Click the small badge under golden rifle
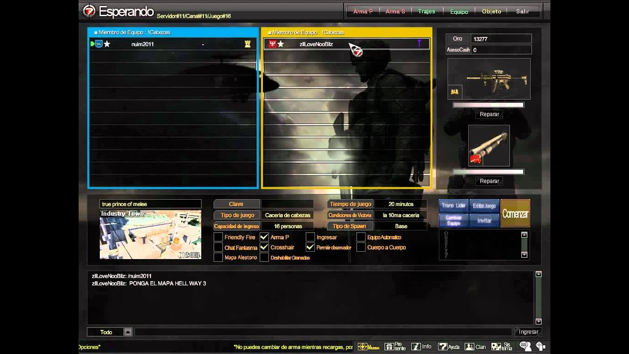The image size is (629, 354). (455, 91)
